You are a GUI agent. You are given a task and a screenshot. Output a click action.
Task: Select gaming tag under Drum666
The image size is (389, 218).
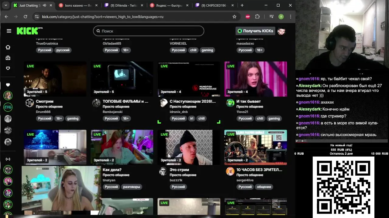(73, 118)
